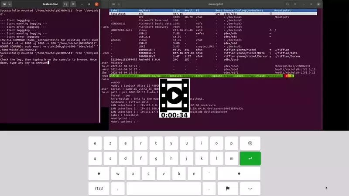Open hamburger menu in testcontrol window

[73, 4]
